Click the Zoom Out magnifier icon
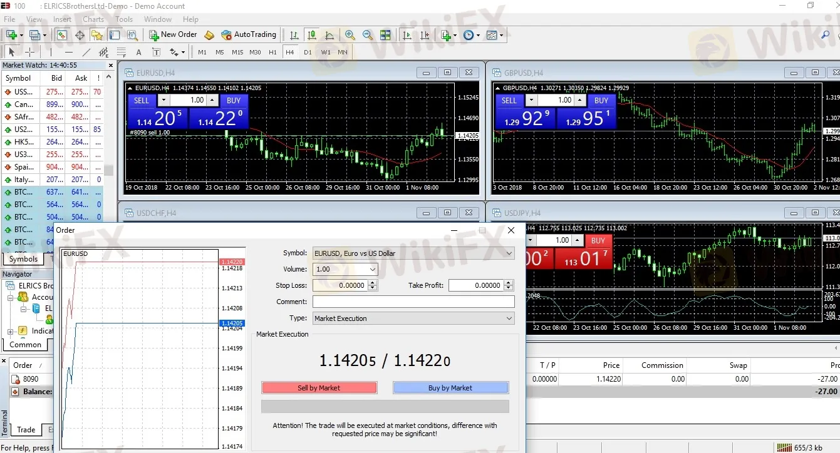Viewport: 840px width, 453px height. click(x=368, y=35)
